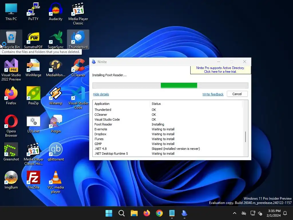Cancel the Ninite installation
293x220 pixels.
click(237, 94)
